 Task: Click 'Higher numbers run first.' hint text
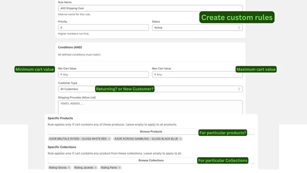[74, 34]
